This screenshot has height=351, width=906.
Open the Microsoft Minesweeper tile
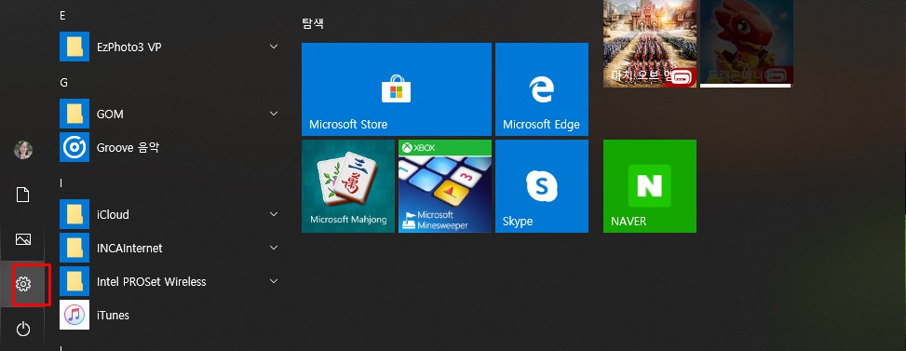point(445,186)
